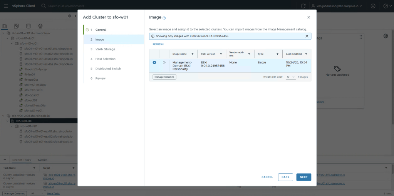The width and height of the screenshot is (394, 196).
Task: Click the global refresh icon in header
Action: (x=303, y=6)
